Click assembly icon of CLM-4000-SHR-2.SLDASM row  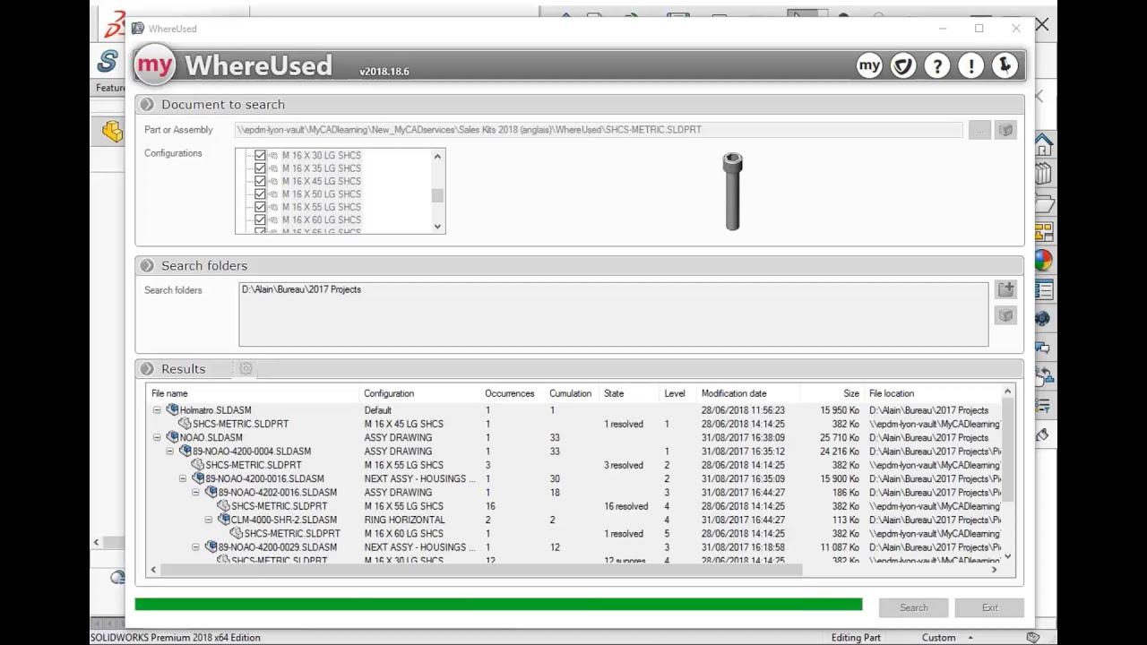(x=224, y=520)
